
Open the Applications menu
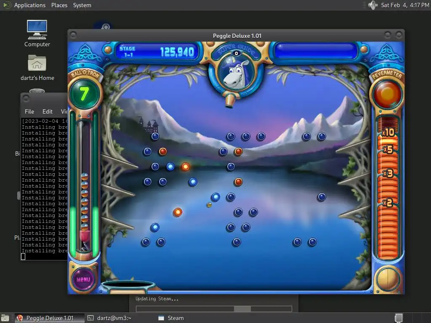coord(30,5)
